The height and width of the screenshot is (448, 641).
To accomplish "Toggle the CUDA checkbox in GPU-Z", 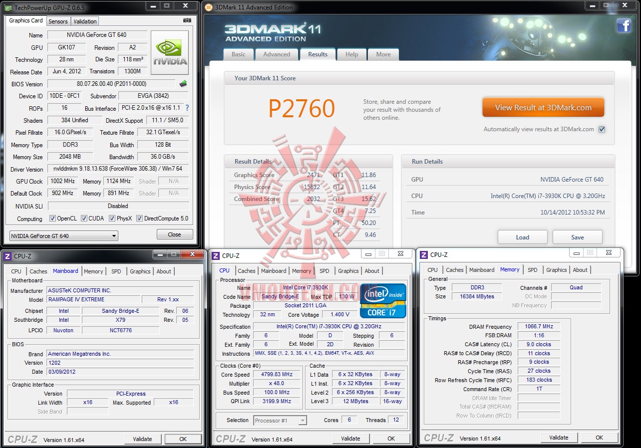I will click(x=84, y=219).
